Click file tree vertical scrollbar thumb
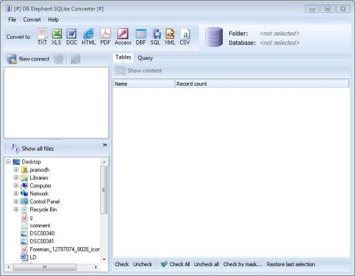The image size is (355, 276). (x=104, y=190)
